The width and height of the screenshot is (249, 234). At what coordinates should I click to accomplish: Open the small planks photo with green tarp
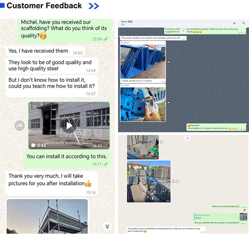pos(143,147)
